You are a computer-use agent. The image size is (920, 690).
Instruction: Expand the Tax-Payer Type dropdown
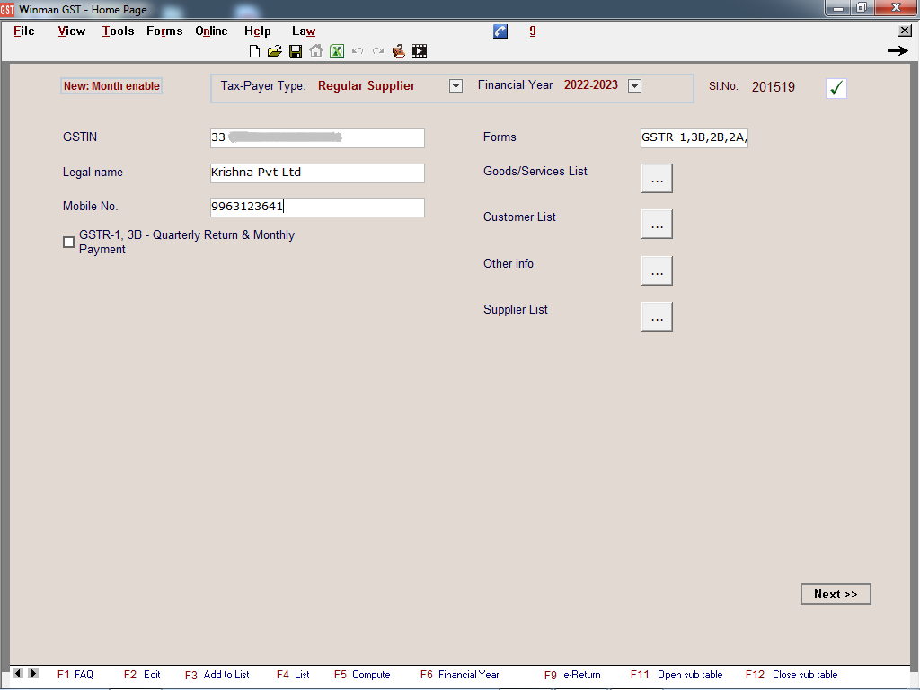click(x=456, y=86)
